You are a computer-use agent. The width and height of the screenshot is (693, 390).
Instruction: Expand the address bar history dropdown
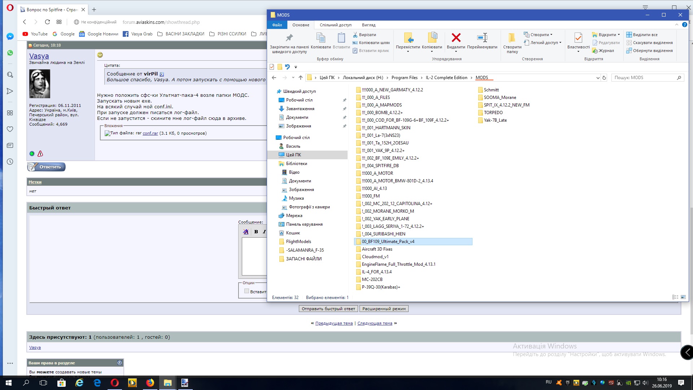[x=598, y=78]
